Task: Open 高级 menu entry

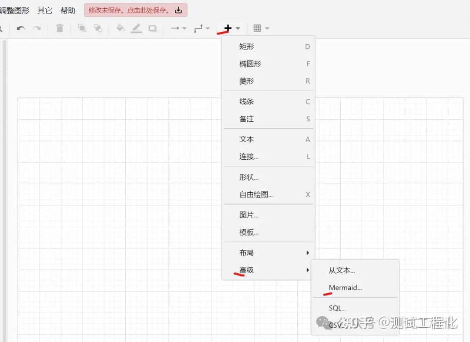Action: [268, 270]
